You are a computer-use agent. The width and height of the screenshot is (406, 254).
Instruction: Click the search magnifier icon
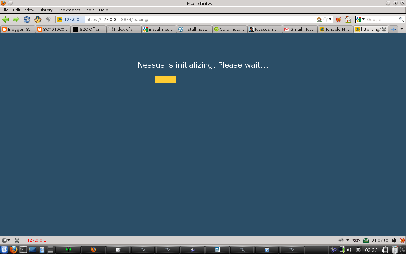click(x=401, y=19)
